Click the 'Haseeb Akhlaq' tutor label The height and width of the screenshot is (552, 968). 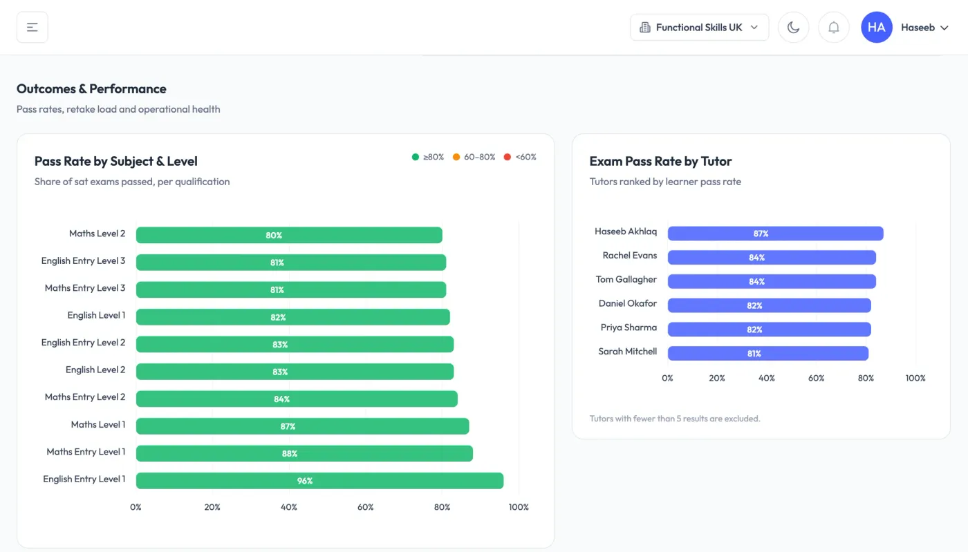point(626,231)
